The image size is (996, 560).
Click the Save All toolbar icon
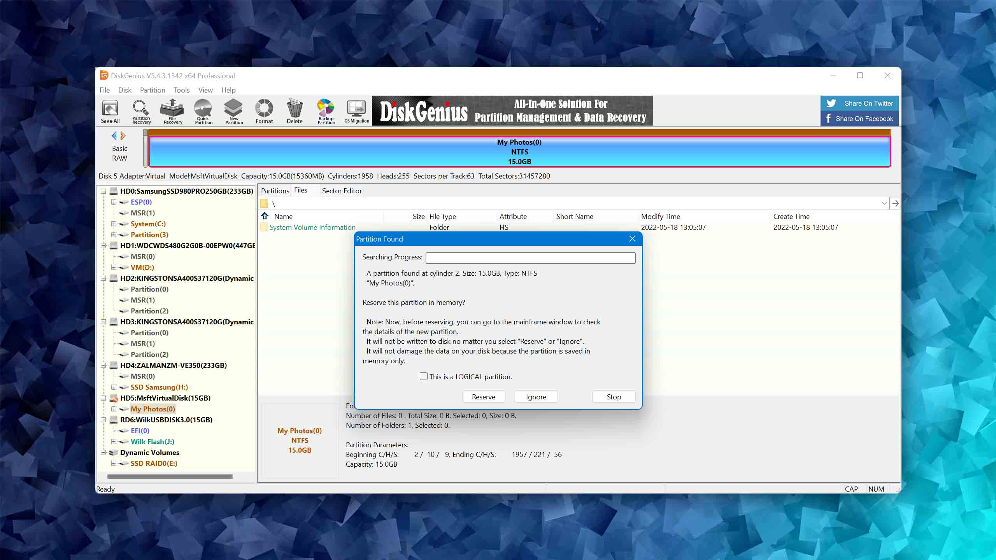110,112
